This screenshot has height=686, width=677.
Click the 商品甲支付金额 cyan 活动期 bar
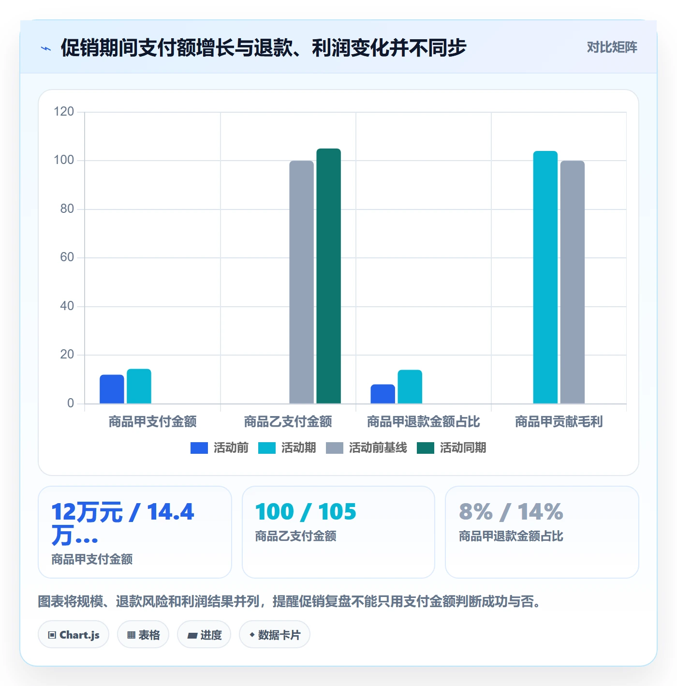click(139, 386)
